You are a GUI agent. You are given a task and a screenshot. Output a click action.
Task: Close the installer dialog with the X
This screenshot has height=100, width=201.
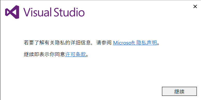coord(195,6)
